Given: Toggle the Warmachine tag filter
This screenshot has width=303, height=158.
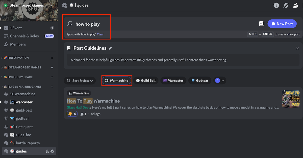Looking at the screenshot, I should (117, 81).
